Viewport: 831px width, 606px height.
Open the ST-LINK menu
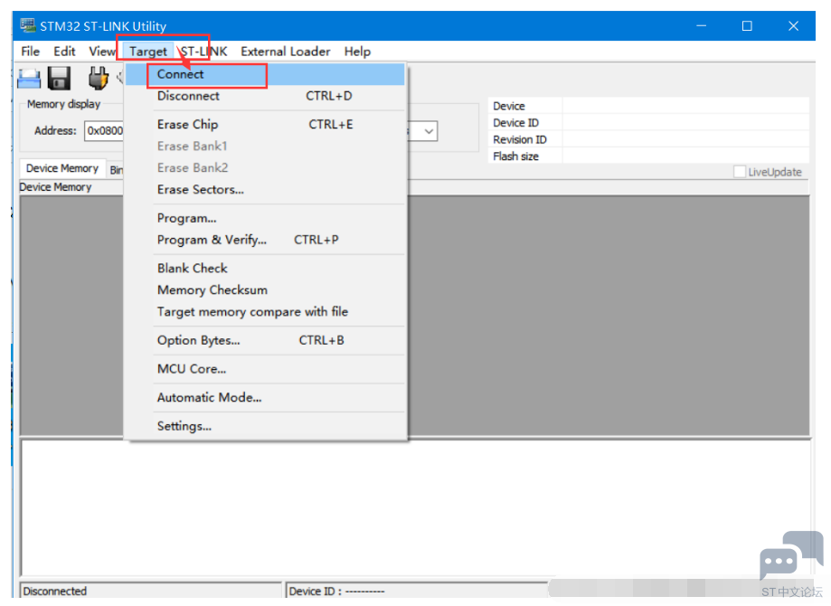click(204, 52)
